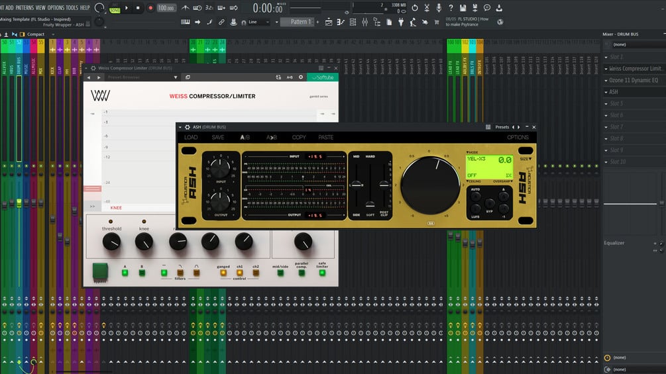Click the Channel rack view icon
The height and width of the screenshot is (374, 666).
tap(353, 22)
